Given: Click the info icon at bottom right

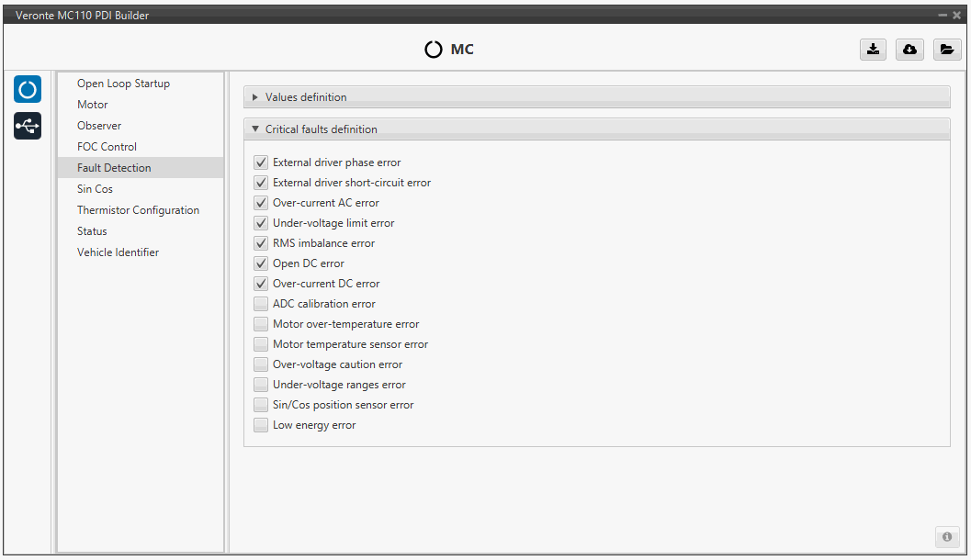Looking at the screenshot, I should (x=946, y=537).
